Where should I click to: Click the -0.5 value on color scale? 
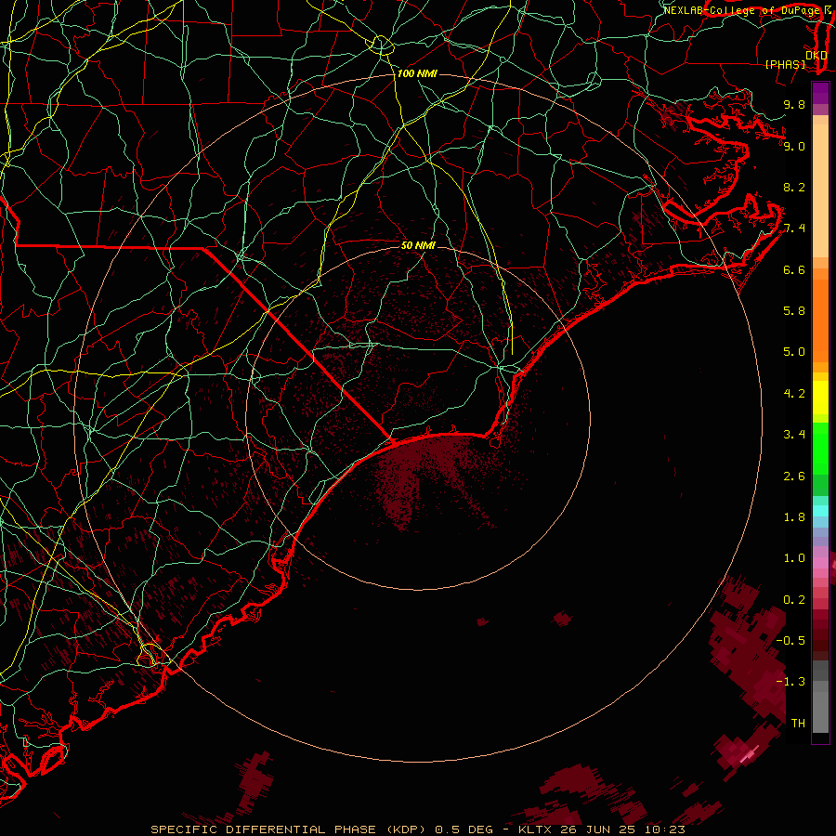[x=790, y=641]
